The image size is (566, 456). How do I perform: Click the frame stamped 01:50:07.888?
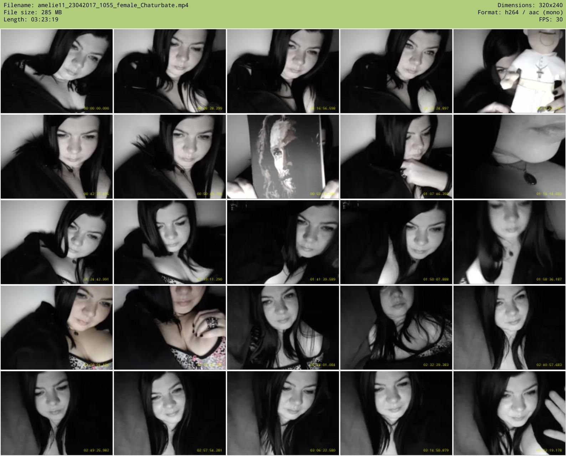pos(396,242)
